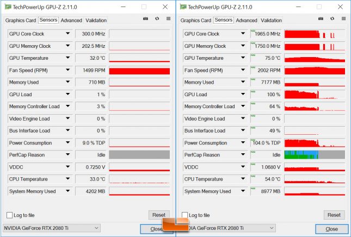This screenshot has width=351, height=237.
Task: Open Video Engine Load dropdown, right window
Action: click(x=243, y=118)
